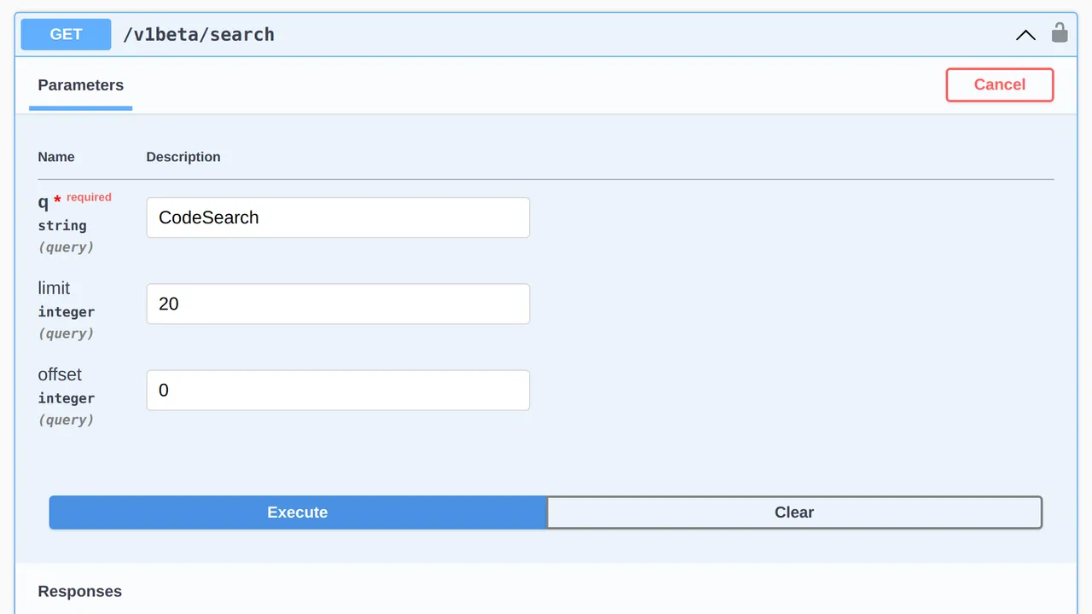Execute the search request

coord(298,513)
